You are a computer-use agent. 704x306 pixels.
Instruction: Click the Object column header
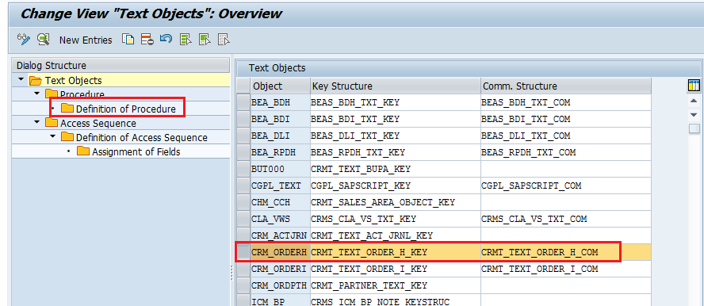(x=280, y=86)
